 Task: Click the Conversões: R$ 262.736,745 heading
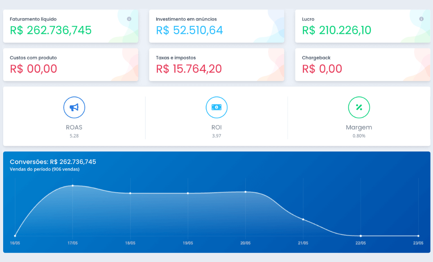coord(53,162)
